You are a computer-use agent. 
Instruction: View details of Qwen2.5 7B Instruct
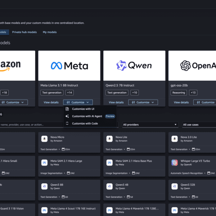coord(116,102)
